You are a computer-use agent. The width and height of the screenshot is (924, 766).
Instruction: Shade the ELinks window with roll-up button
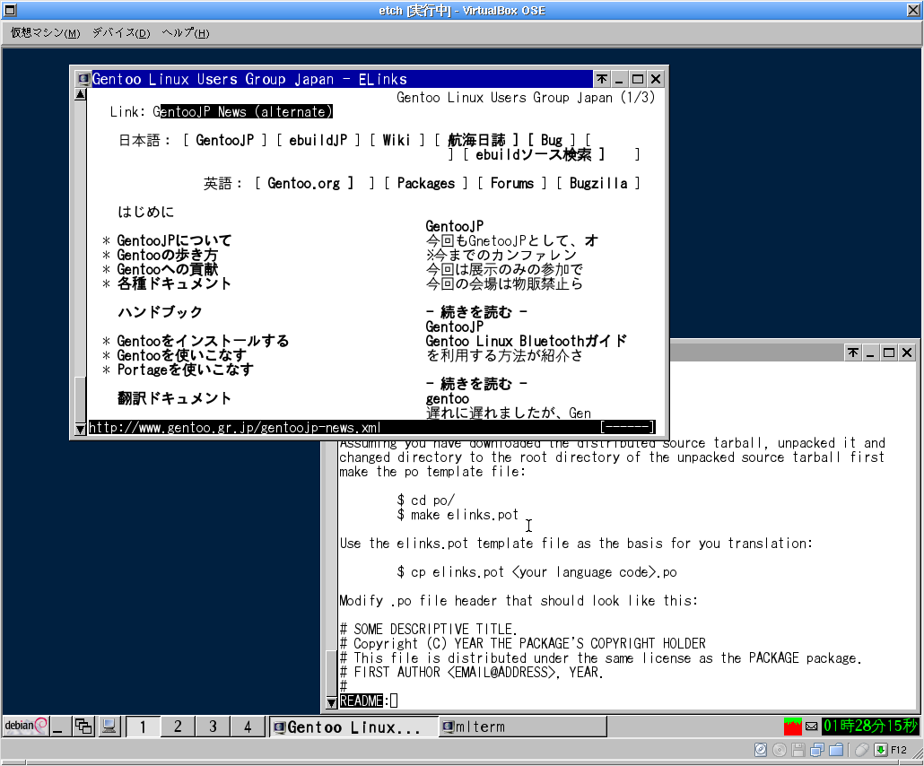tap(601, 79)
